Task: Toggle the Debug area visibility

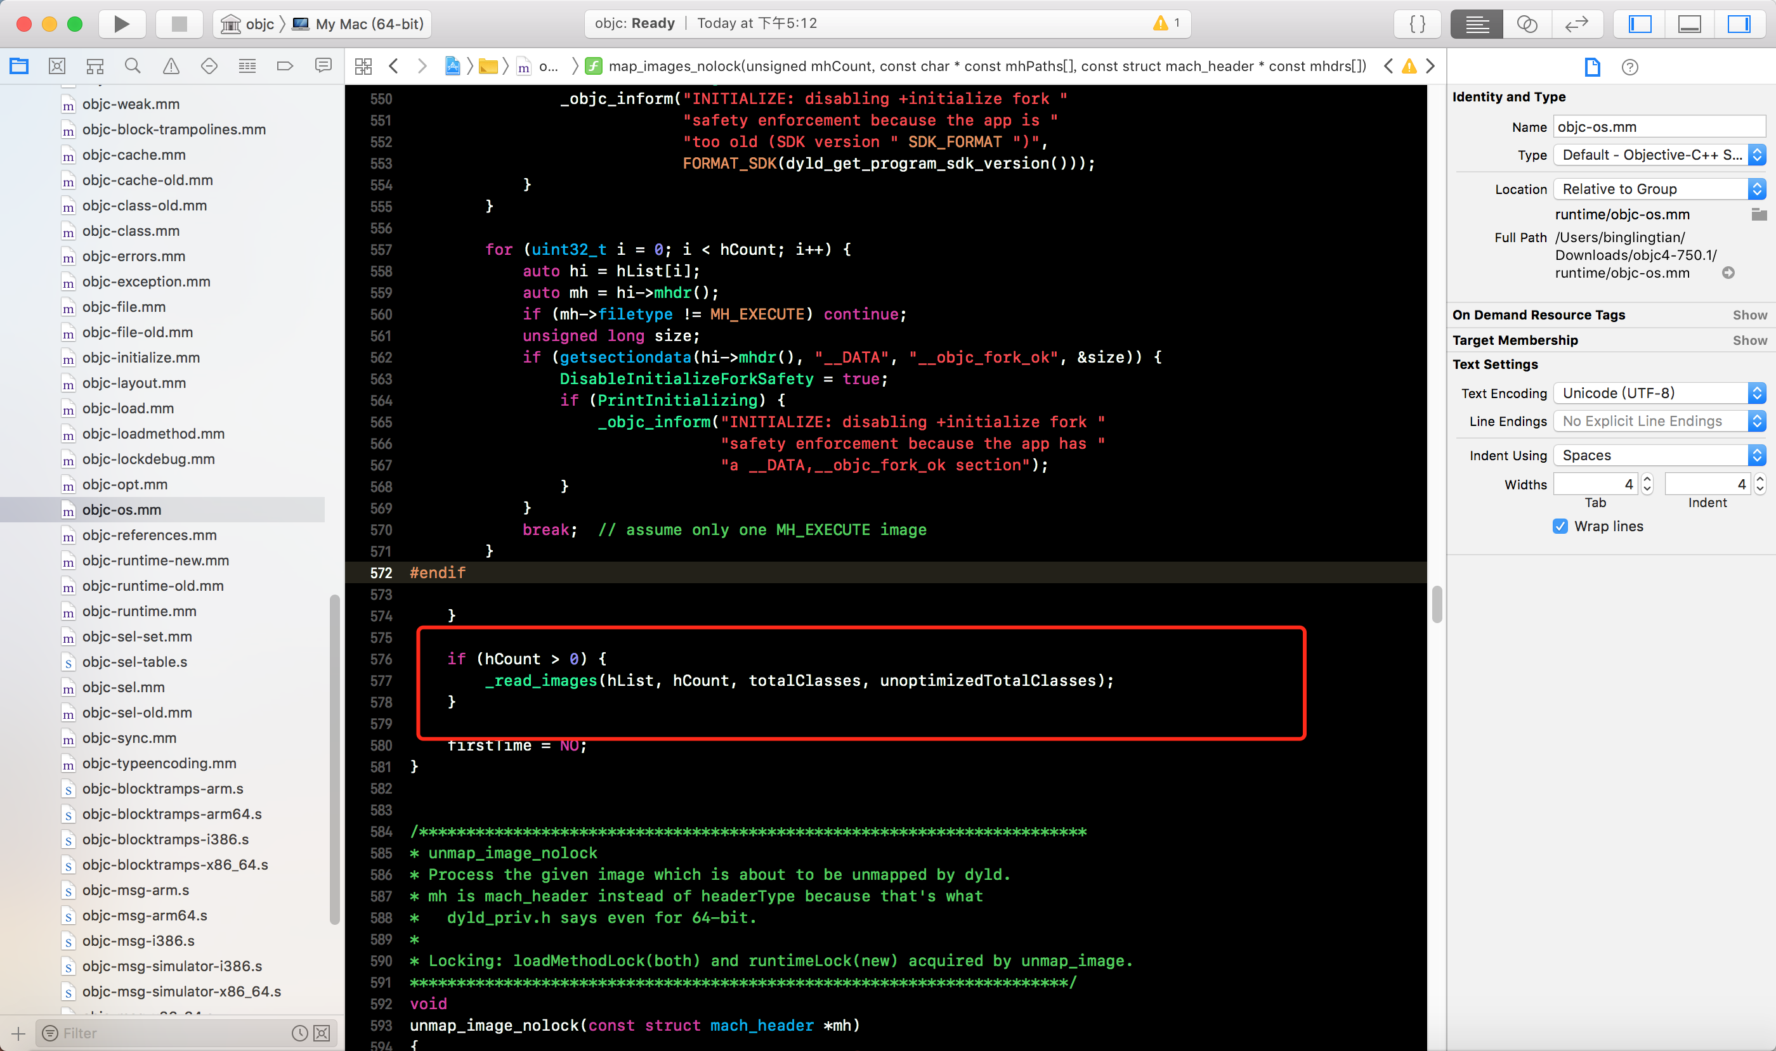Action: coord(1690,24)
